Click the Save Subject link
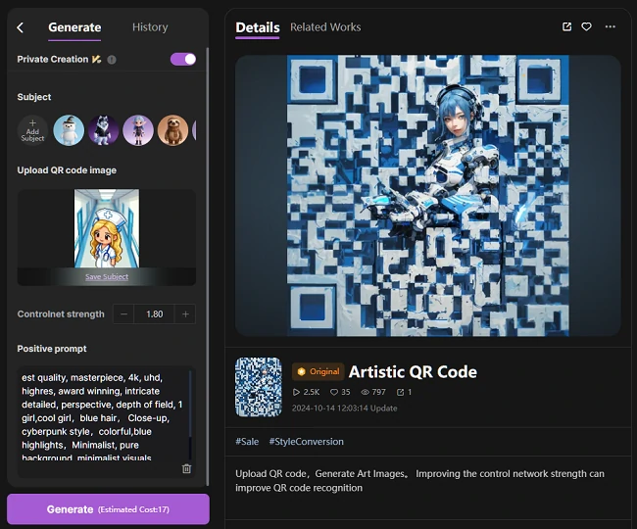This screenshot has height=529, width=637. pyautogui.click(x=107, y=276)
